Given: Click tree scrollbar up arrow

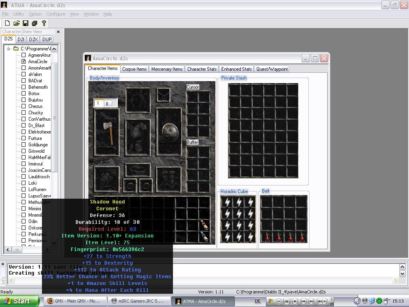Looking at the screenshot, I should point(54,49).
